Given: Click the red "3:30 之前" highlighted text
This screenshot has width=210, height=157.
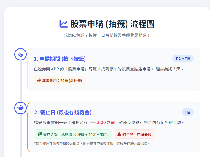Looking at the screenshot, I should pyautogui.click(x=106, y=122).
